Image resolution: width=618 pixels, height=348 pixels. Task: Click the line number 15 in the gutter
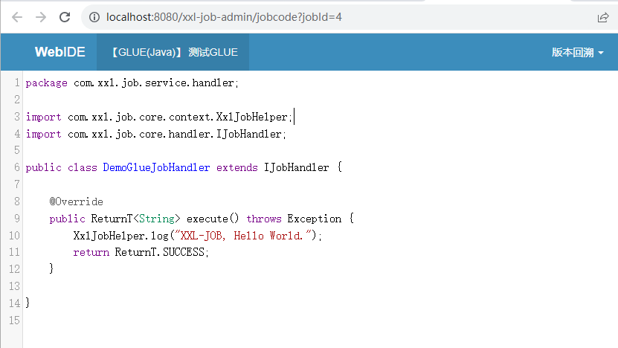[14, 320]
